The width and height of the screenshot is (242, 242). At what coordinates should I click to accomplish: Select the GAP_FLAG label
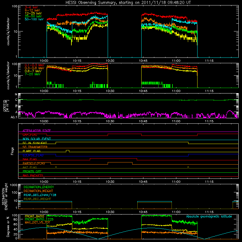click(30, 135)
